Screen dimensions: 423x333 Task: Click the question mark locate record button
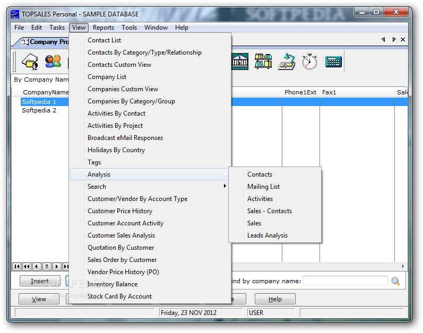(46, 267)
